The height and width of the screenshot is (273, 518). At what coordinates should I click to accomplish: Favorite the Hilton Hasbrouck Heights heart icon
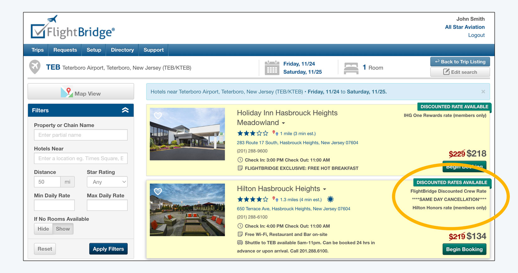[158, 192]
